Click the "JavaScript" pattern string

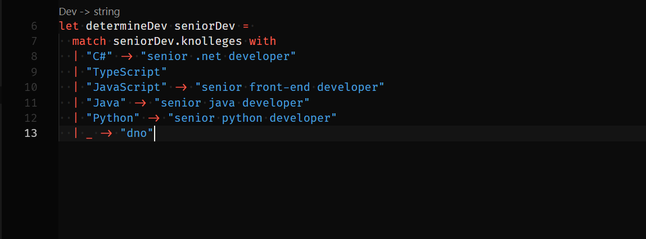pyautogui.click(x=127, y=87)
